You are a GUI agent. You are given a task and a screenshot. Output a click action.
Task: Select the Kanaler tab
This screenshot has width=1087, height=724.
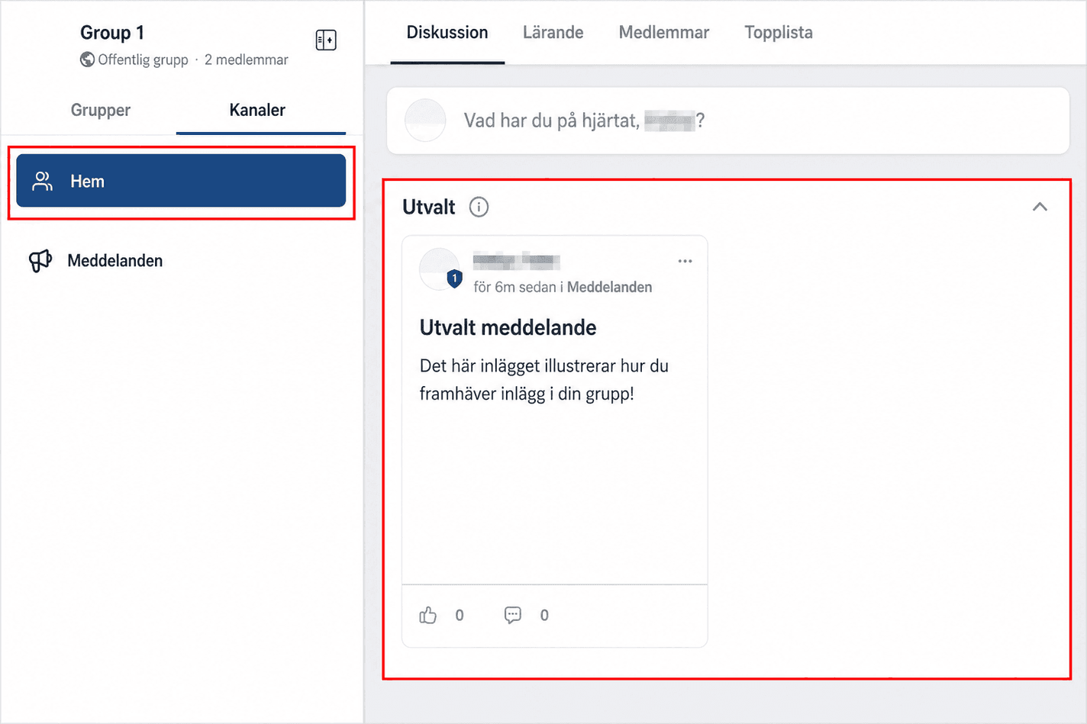pos(257,110)
